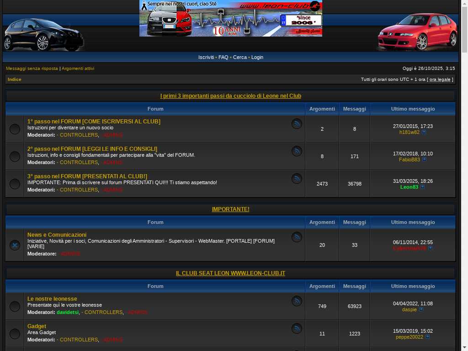Click RSS feed icon for '1° passo nel FORUM'
This screenshot has width=468, height=351.
click(x=297, y=124)
